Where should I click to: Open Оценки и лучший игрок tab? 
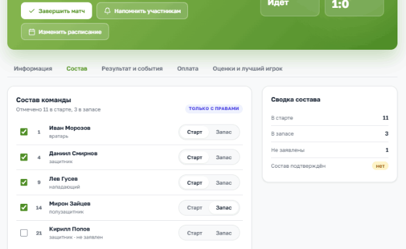tap(248, 69)
